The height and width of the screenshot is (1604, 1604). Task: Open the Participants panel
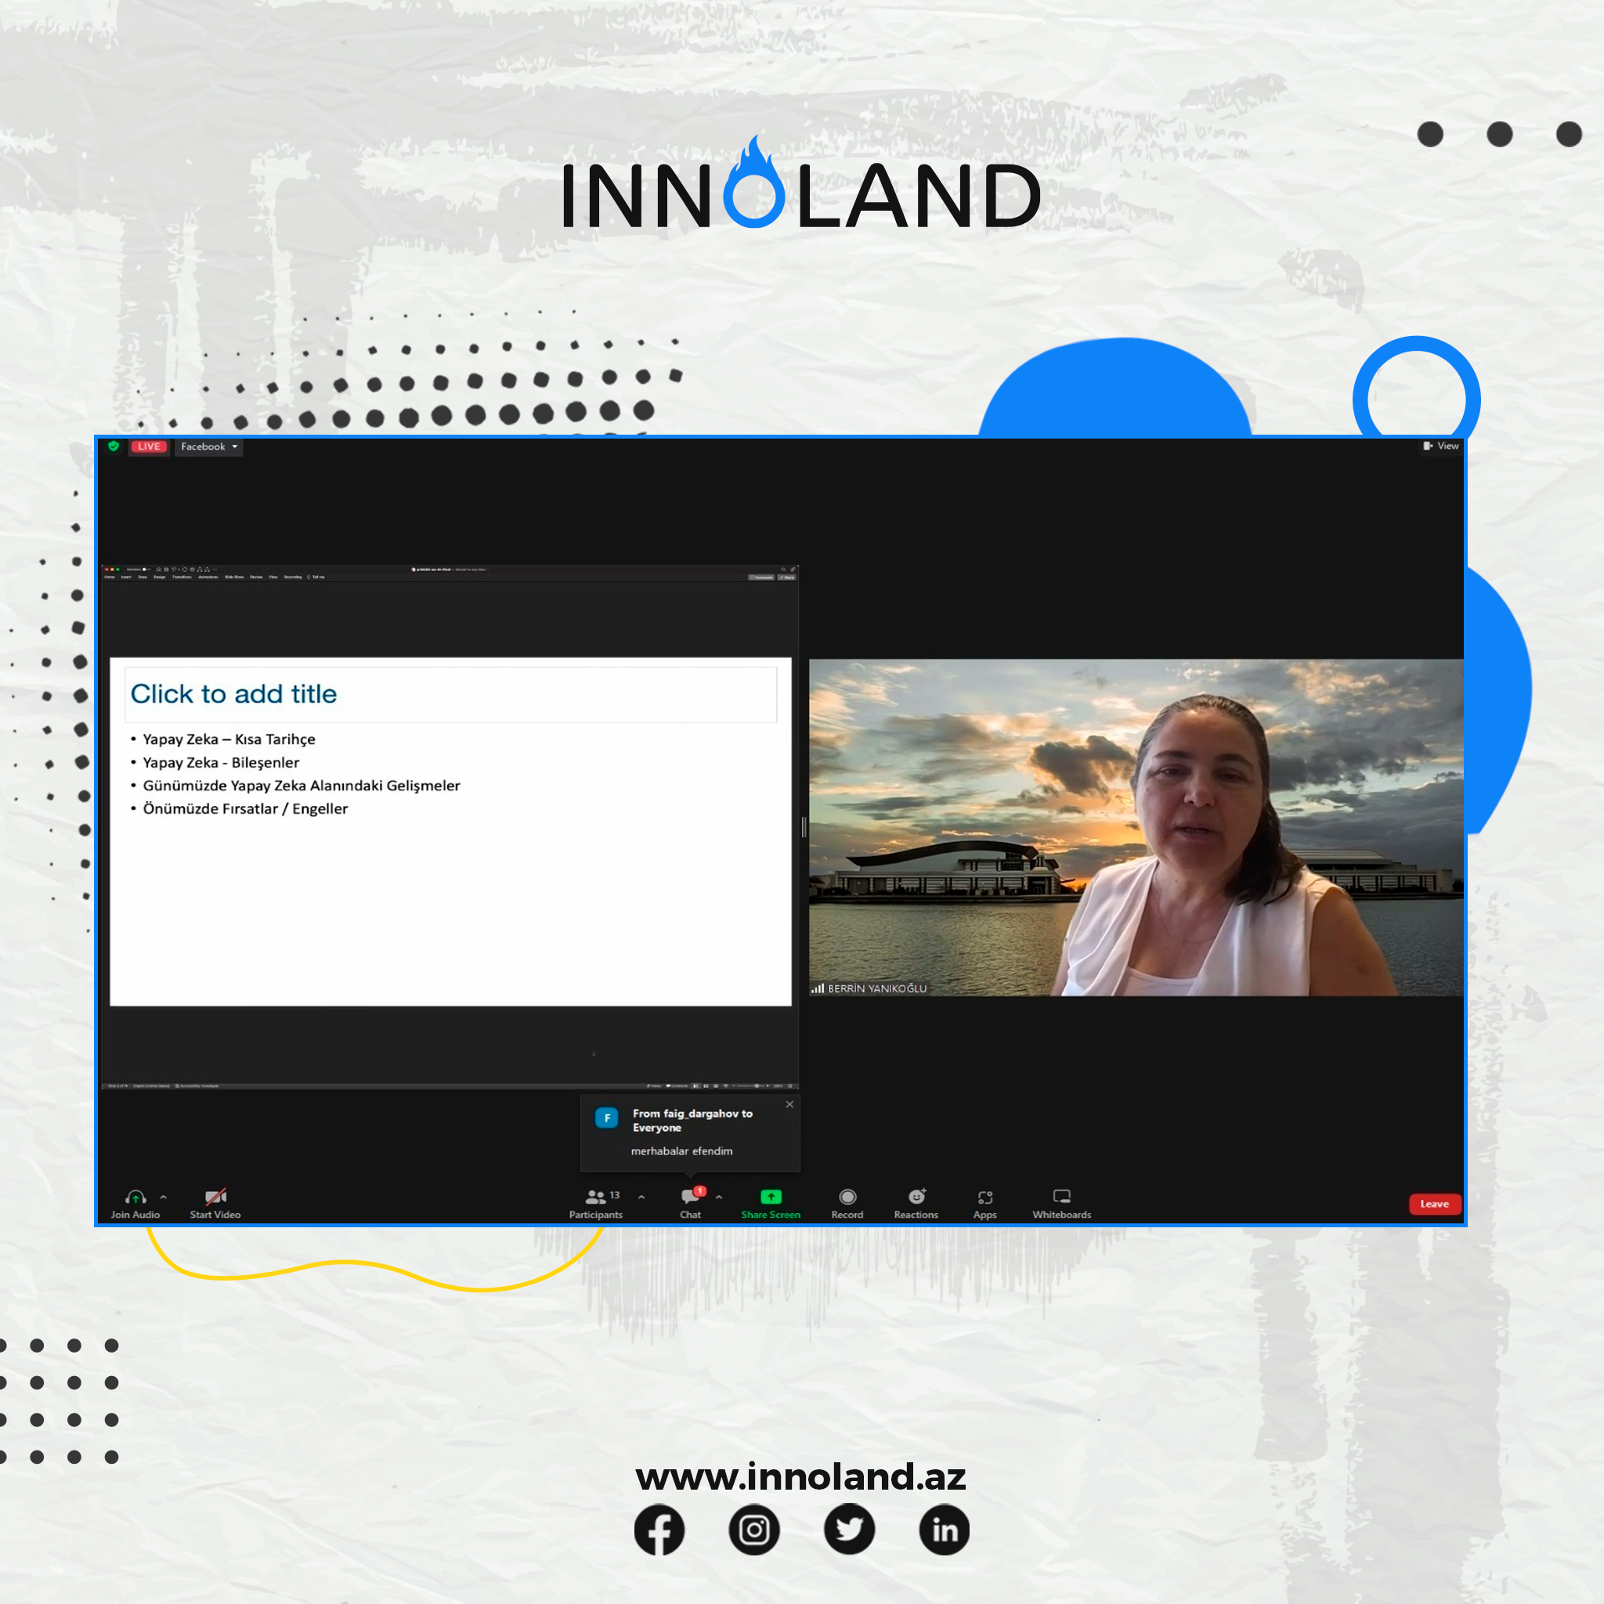[x=595, y=1204]
